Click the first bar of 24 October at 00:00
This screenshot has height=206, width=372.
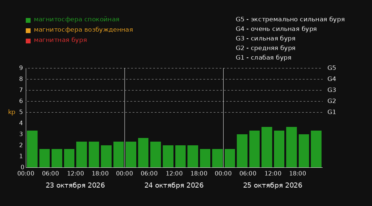point(131,154)
